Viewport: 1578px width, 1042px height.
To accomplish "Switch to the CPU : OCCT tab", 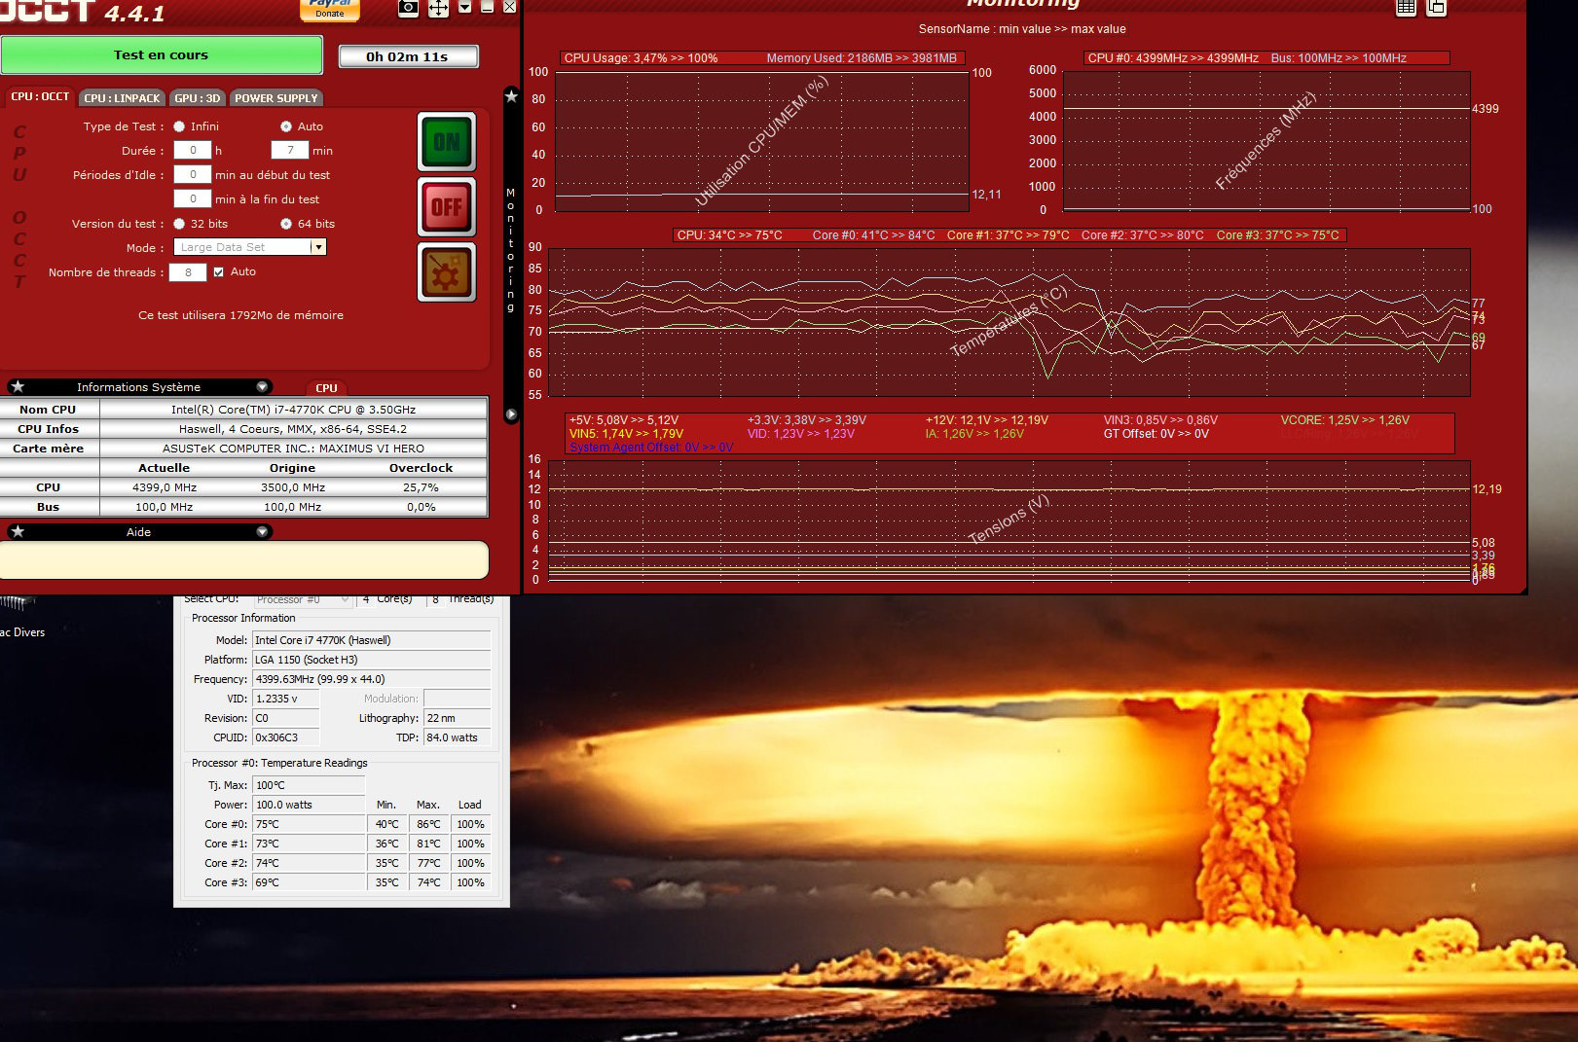I will tap(40, 97).
